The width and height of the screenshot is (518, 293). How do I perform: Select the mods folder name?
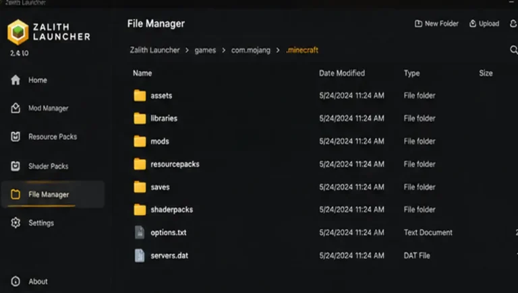pyautogui.click(x=160, y=141)
